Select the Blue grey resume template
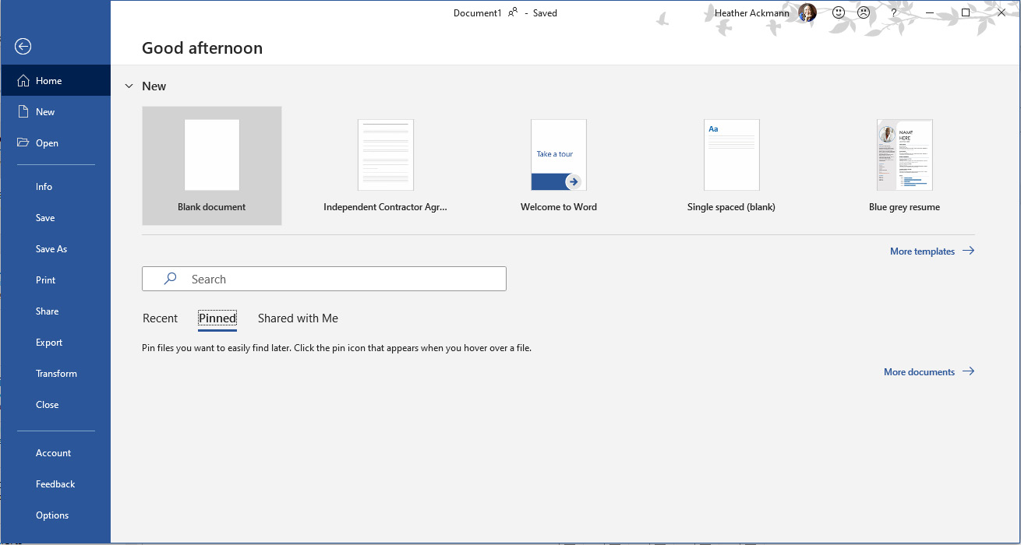The width and height of the screenshot is (1021, 545). point(905,166)
